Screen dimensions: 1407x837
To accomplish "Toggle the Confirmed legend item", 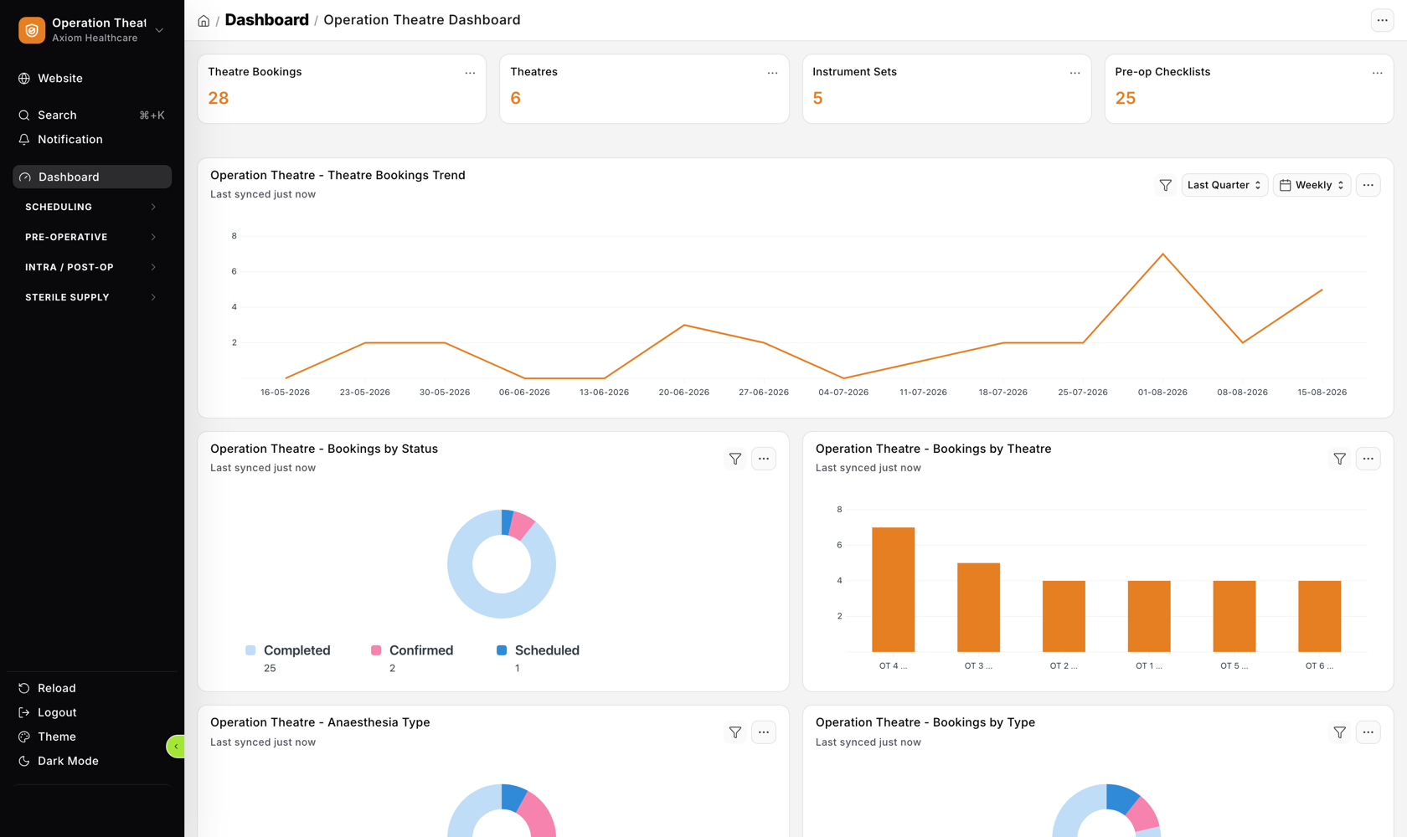I will pos(412,650).
